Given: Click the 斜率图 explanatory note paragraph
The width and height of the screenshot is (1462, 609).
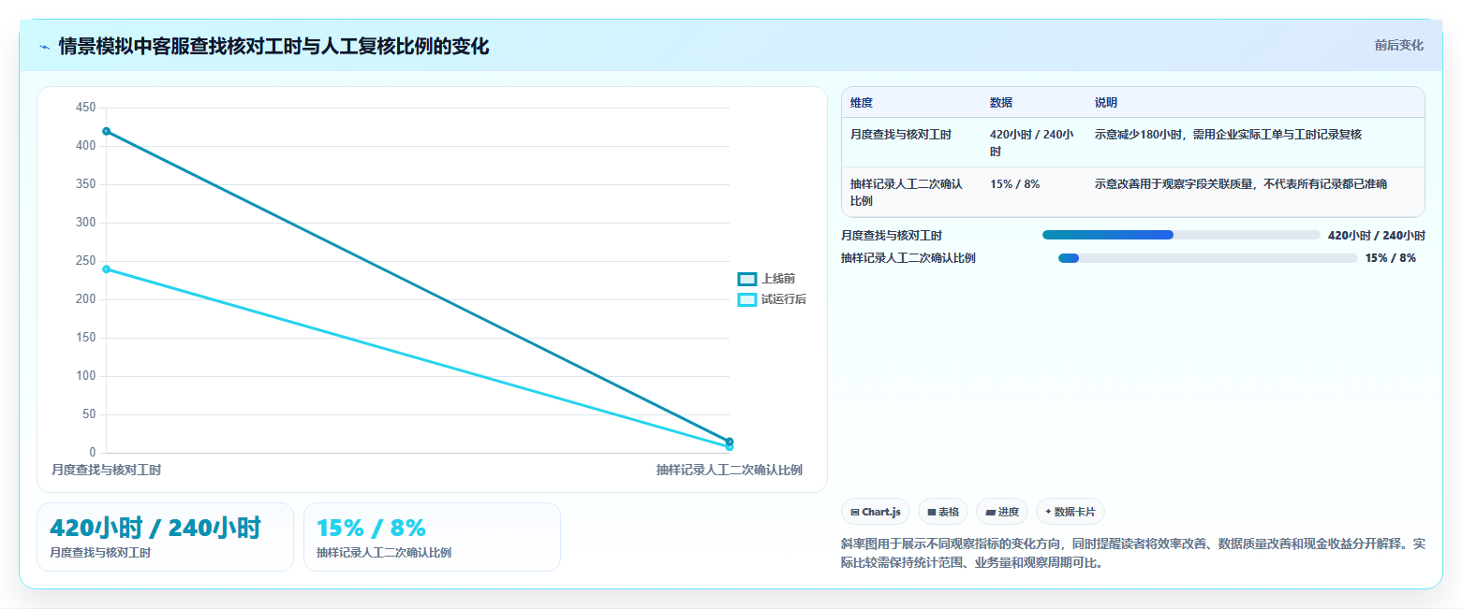Looking at the screenshot, I should (x=1133, y=553).
